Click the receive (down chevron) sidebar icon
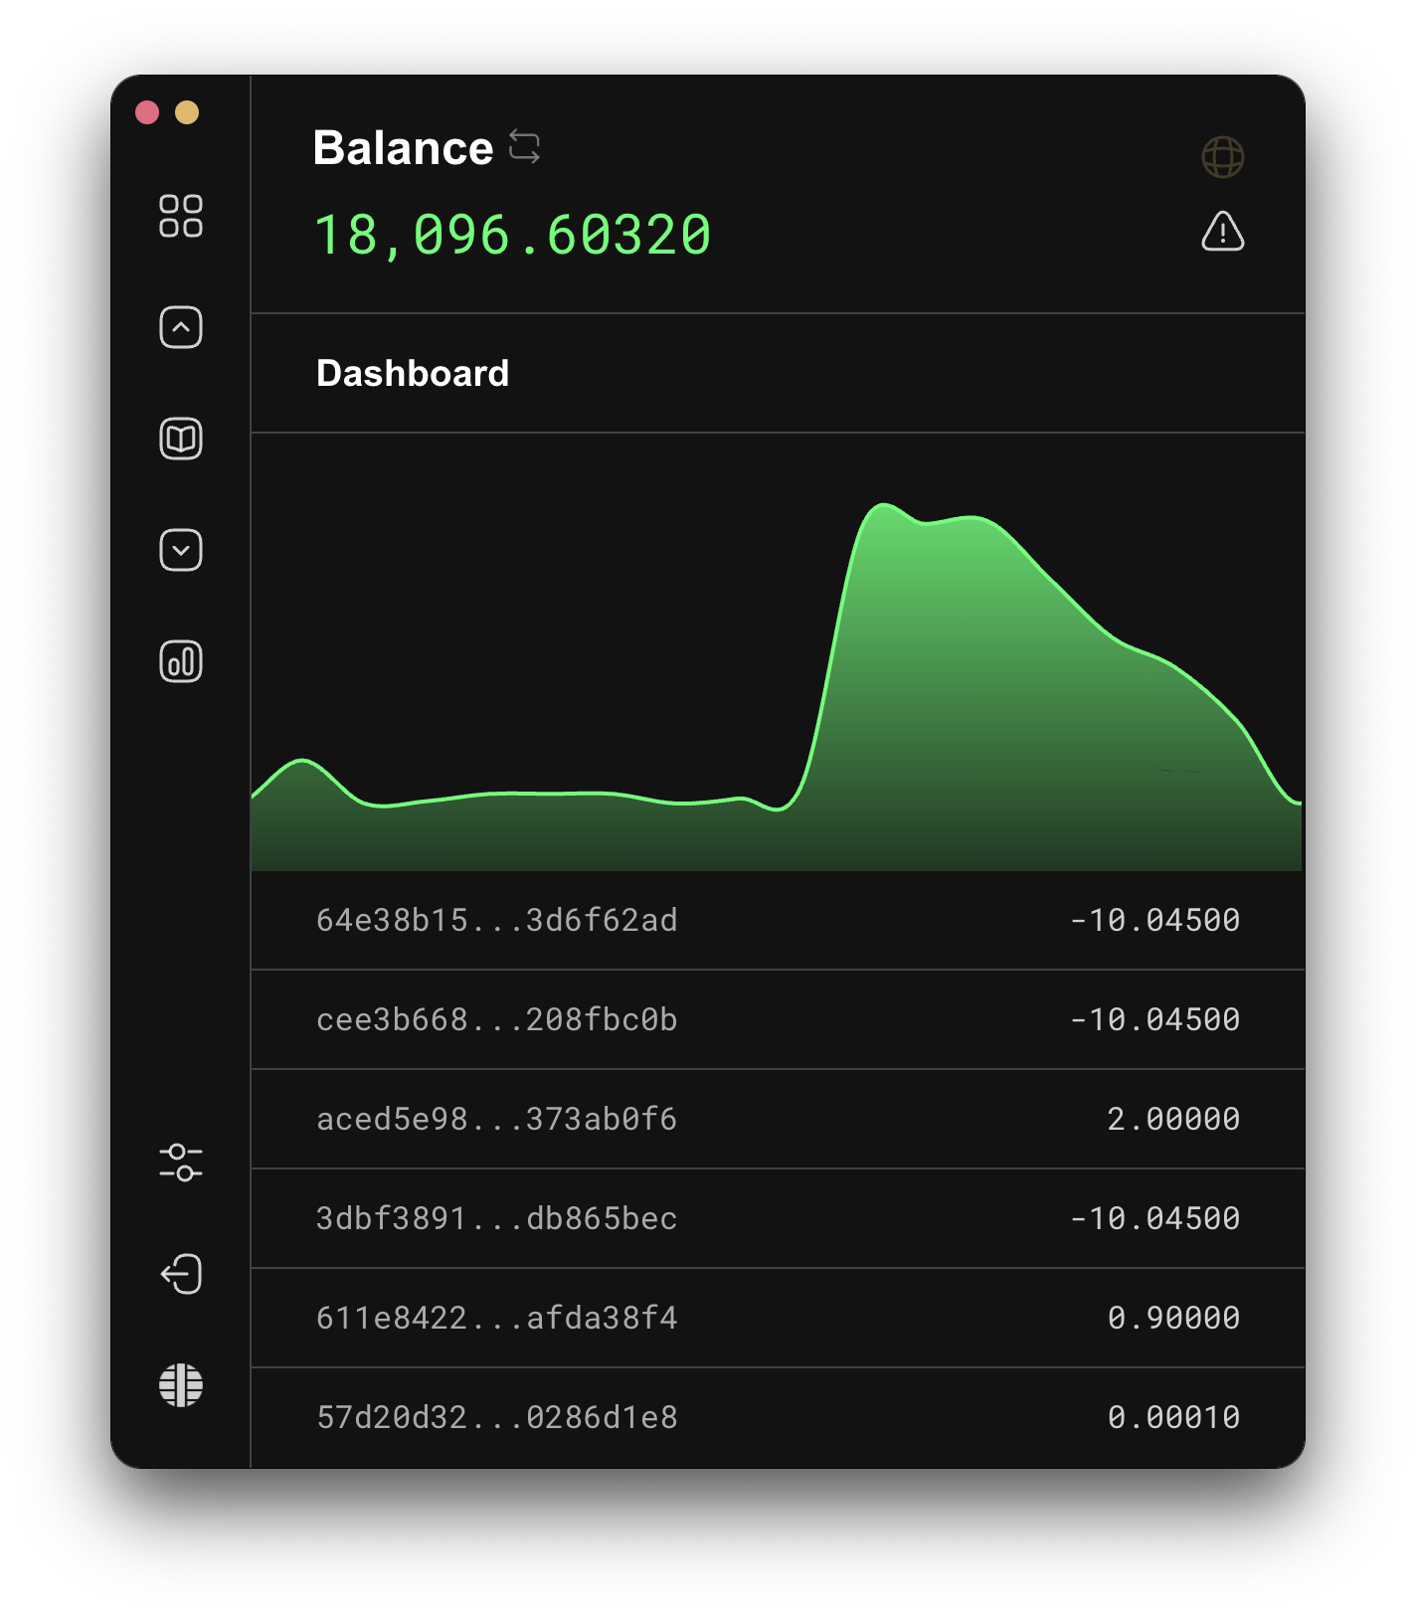This screenshot has width=1416, height=1615. (x=180, y=550)
